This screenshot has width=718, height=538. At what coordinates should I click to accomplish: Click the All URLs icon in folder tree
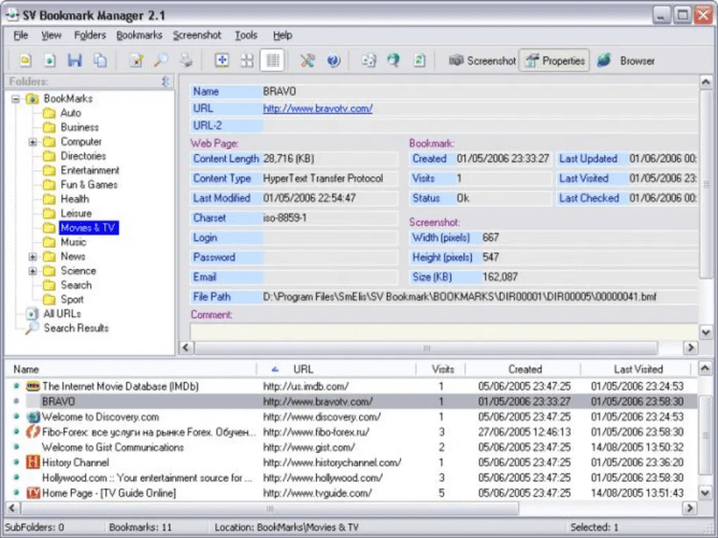pos(33,314)
